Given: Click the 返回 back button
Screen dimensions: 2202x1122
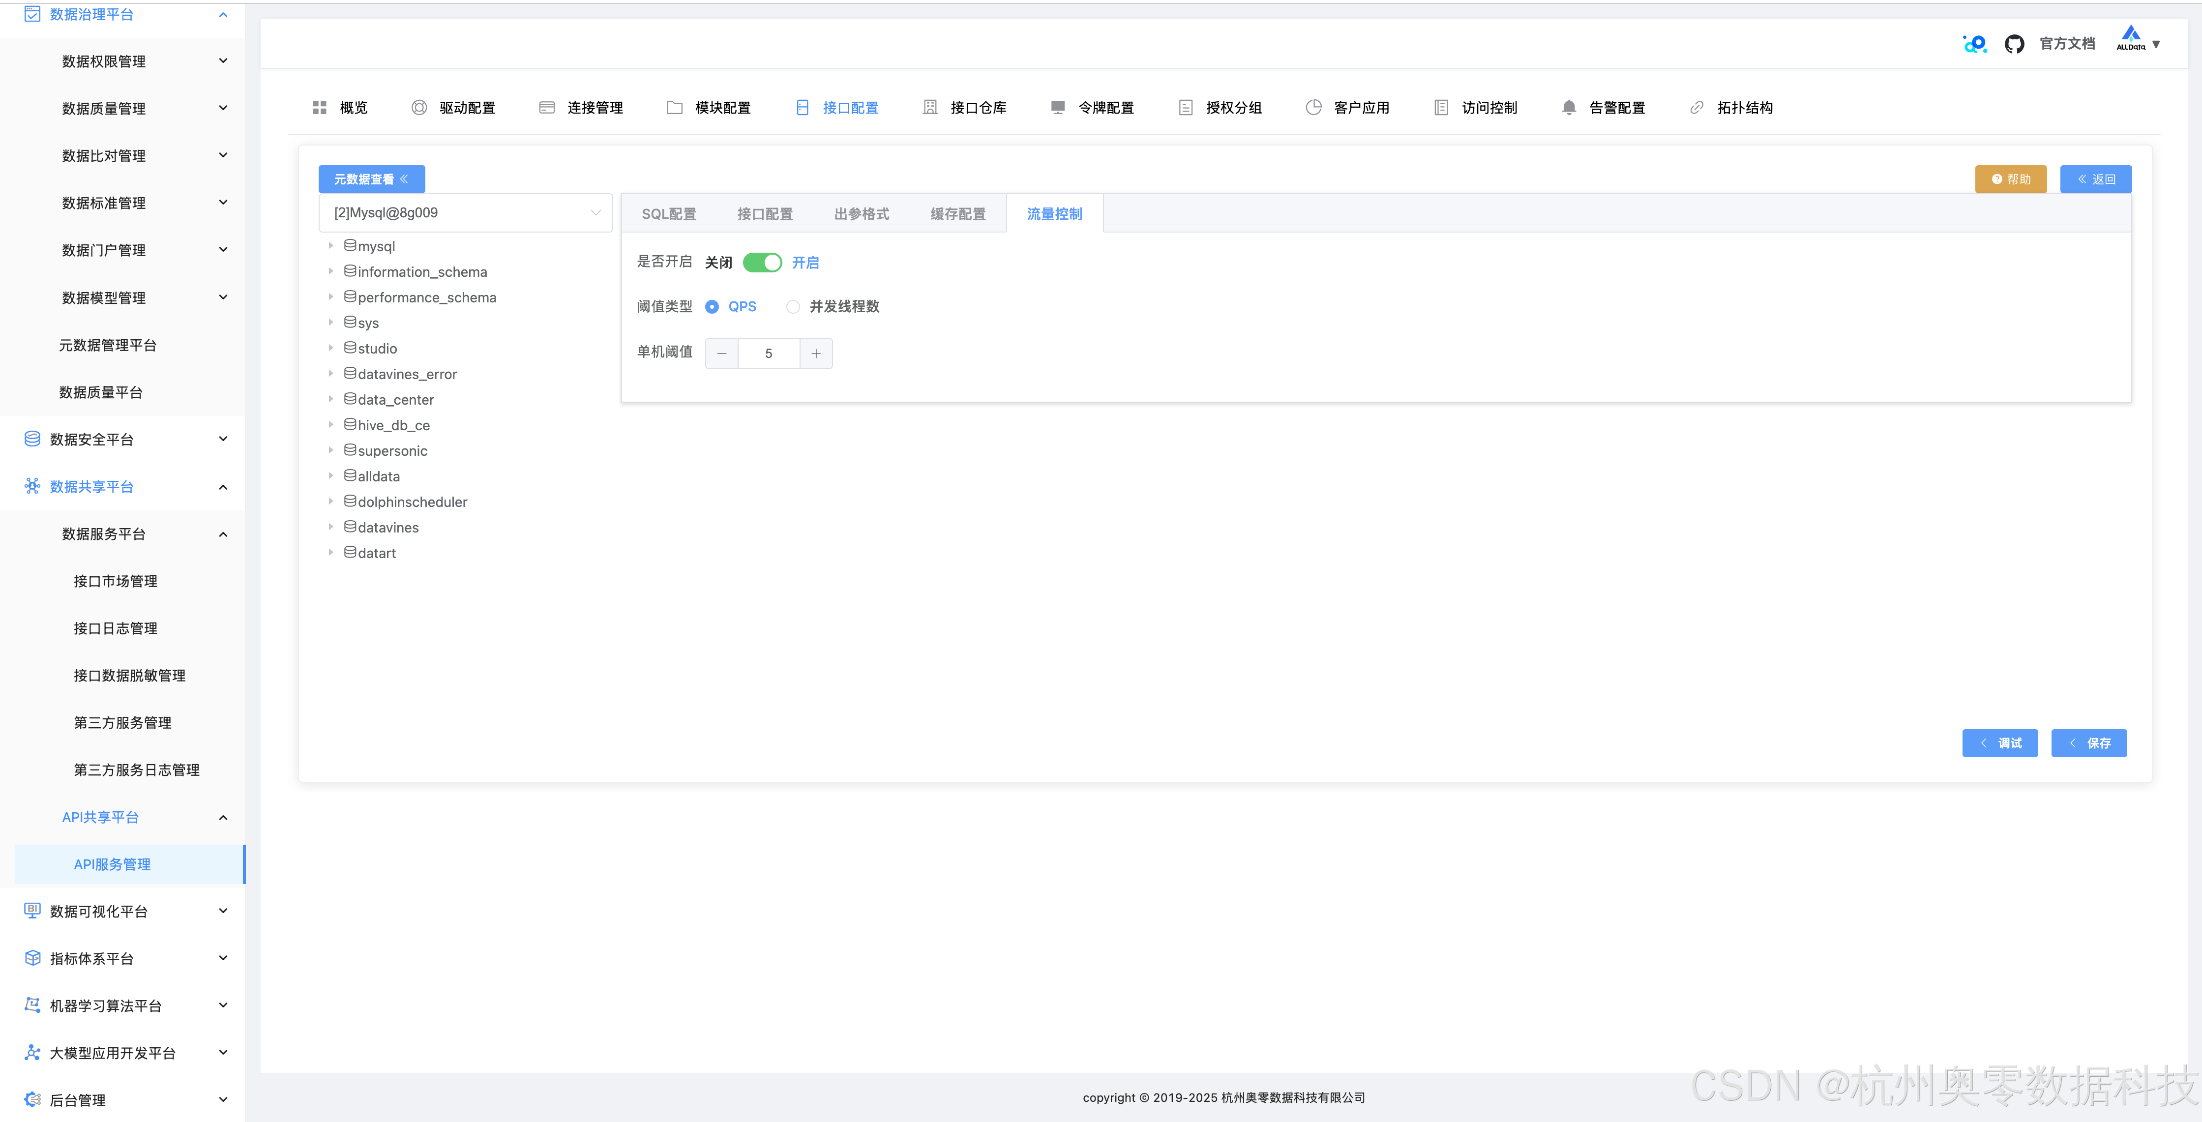Looking at the screenshot, I should [2096, 178].
